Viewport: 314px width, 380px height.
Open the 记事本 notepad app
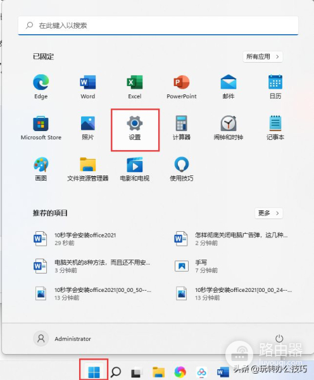(275, 128)
